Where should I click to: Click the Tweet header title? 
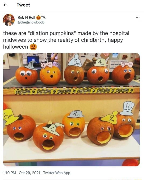23,5
